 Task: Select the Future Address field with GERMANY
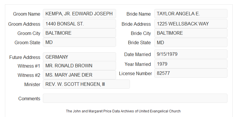[79, 57]
